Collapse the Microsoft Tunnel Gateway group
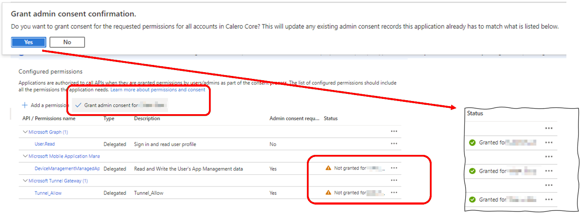Viewport: 584px width, 219px height. 26,181
